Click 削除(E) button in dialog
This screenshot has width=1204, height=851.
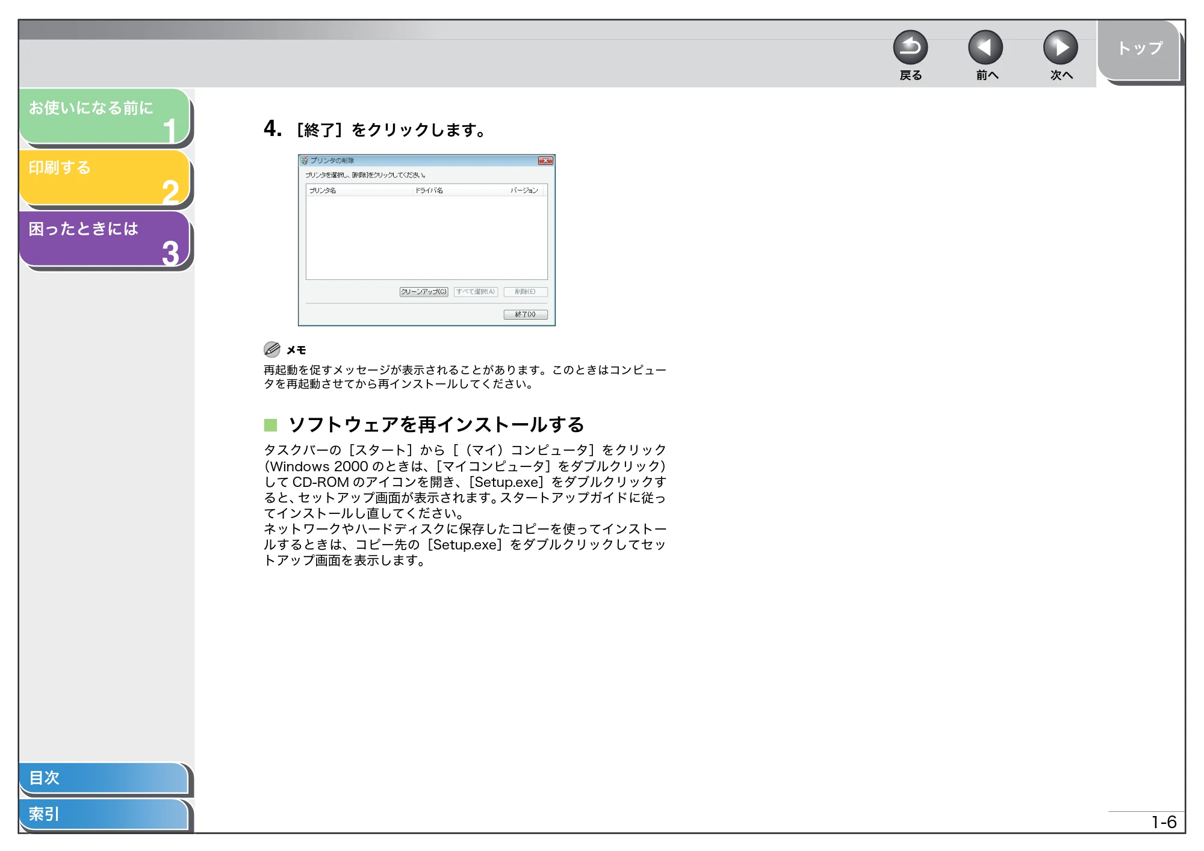click(526, 292)
